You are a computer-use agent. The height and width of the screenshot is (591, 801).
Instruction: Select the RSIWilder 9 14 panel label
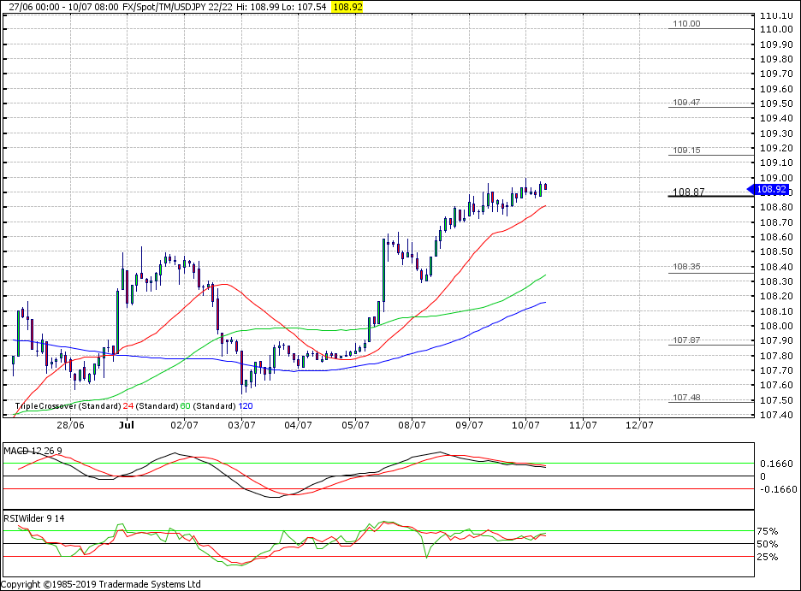coord(35,517)
